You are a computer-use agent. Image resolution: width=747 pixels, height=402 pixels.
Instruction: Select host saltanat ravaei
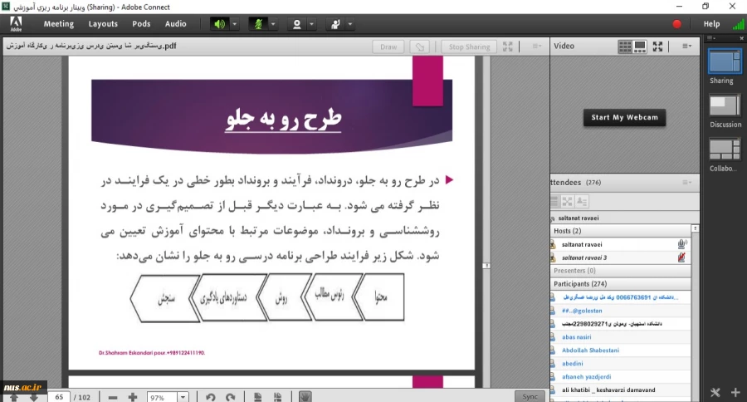point(620,244)
